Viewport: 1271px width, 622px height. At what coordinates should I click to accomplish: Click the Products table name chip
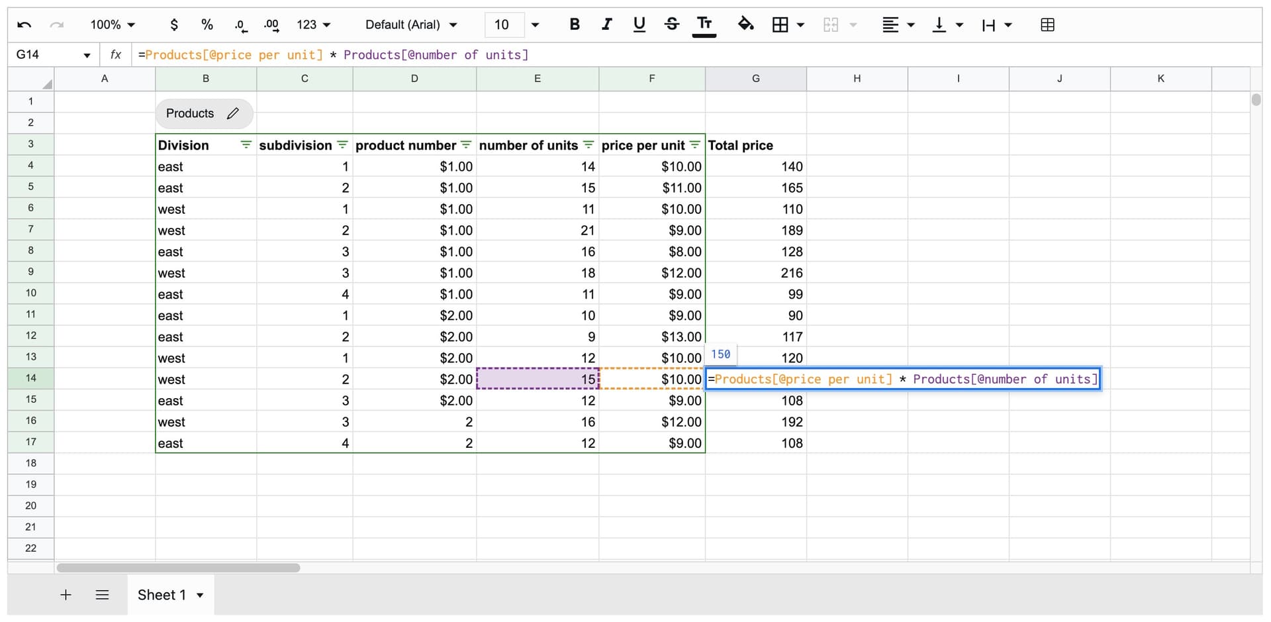(x=191, y=113)
